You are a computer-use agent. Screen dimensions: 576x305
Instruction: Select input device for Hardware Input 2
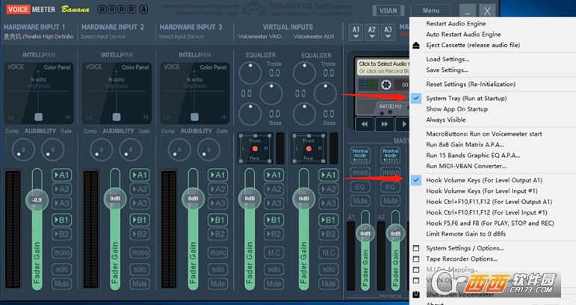103,37
